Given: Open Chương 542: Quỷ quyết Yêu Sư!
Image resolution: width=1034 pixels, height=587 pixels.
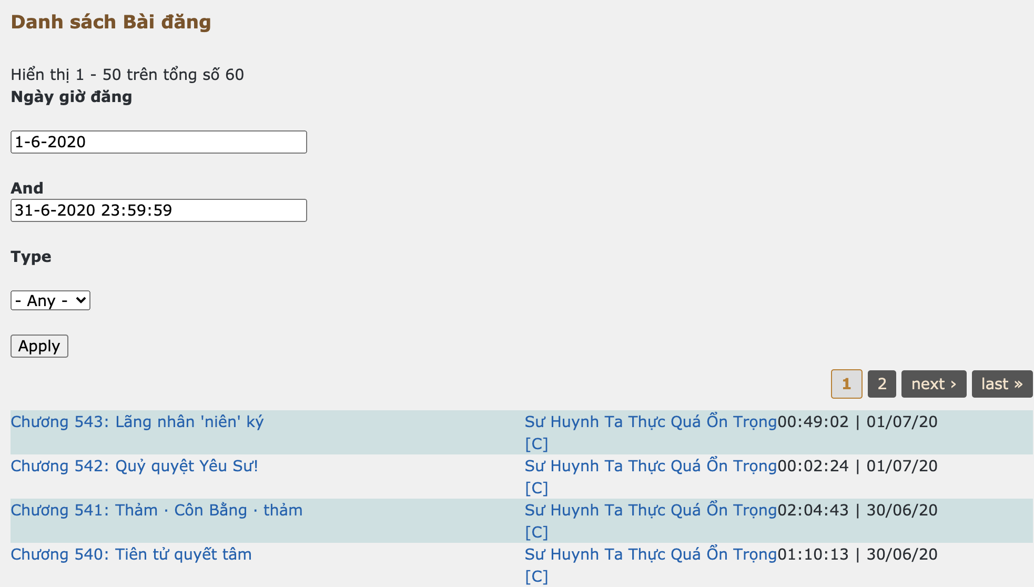Looking at the screenshot, I should [135, 466].
